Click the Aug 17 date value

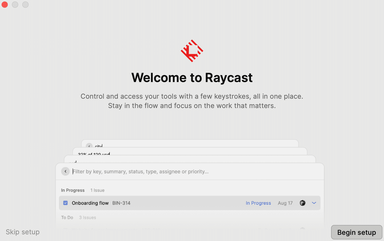point(285,203)
